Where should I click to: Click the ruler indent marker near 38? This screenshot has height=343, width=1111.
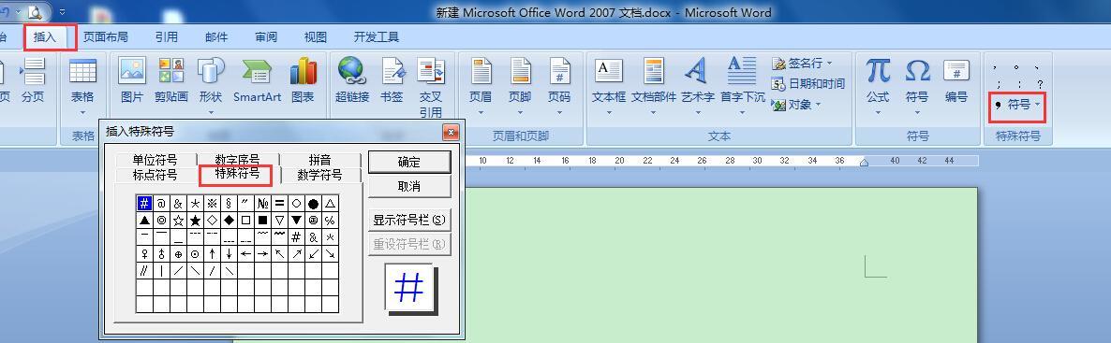click(864, 162)
